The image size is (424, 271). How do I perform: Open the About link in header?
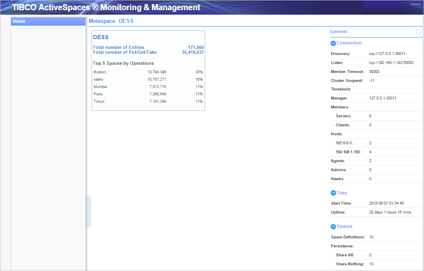(x=415, y=4)
